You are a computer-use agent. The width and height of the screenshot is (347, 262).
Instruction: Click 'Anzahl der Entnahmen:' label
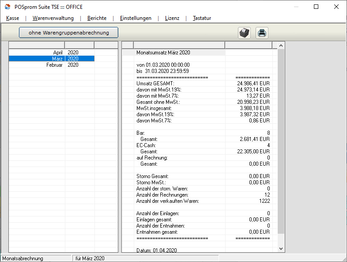(x=161, y=226)
